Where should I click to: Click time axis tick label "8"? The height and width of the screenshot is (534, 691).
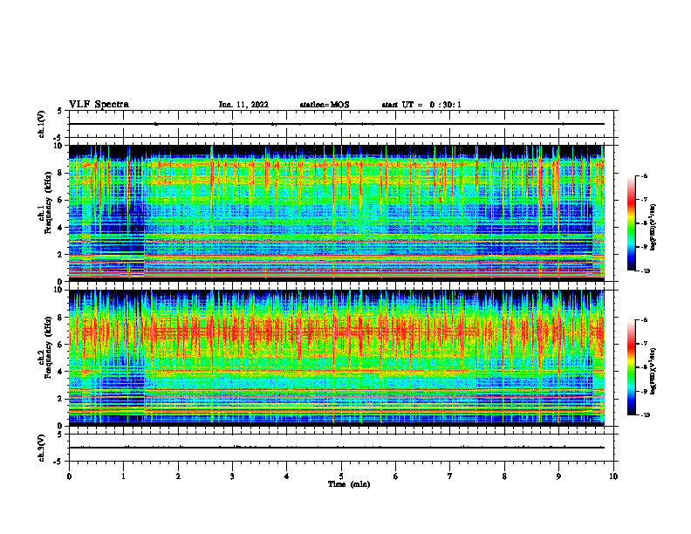pyautogui.click(x=504, y=476)
